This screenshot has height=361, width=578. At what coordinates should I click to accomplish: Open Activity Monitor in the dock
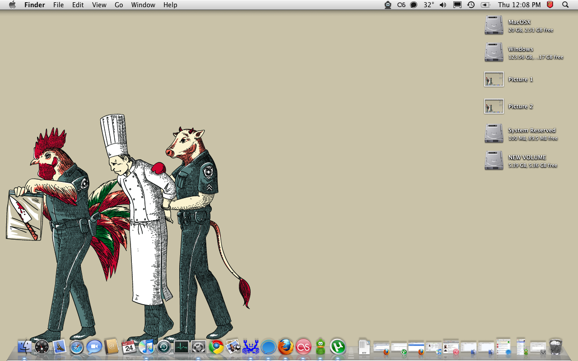click(x=181, y=347)
